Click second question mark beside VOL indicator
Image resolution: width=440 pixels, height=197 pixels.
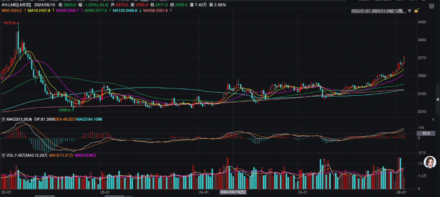4,155
